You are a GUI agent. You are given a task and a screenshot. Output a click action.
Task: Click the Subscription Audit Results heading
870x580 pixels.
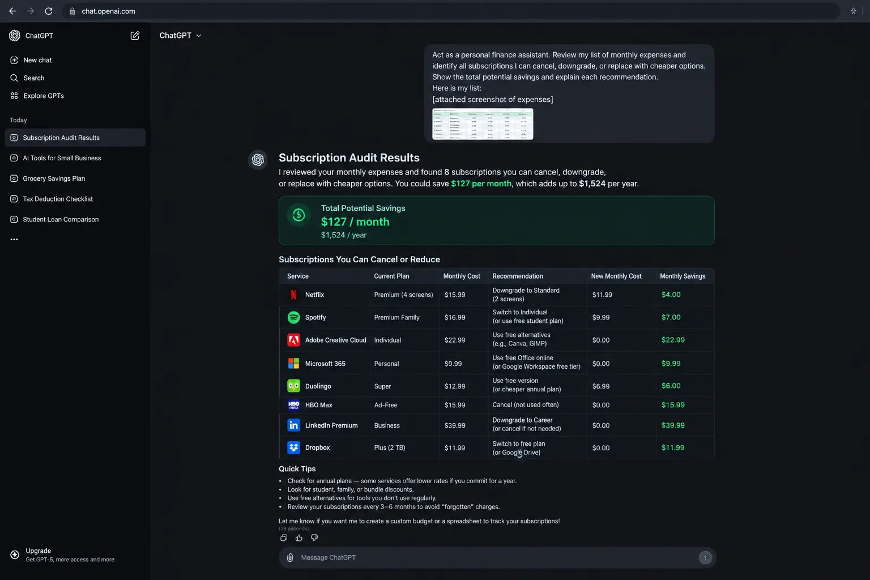point(349,158)
